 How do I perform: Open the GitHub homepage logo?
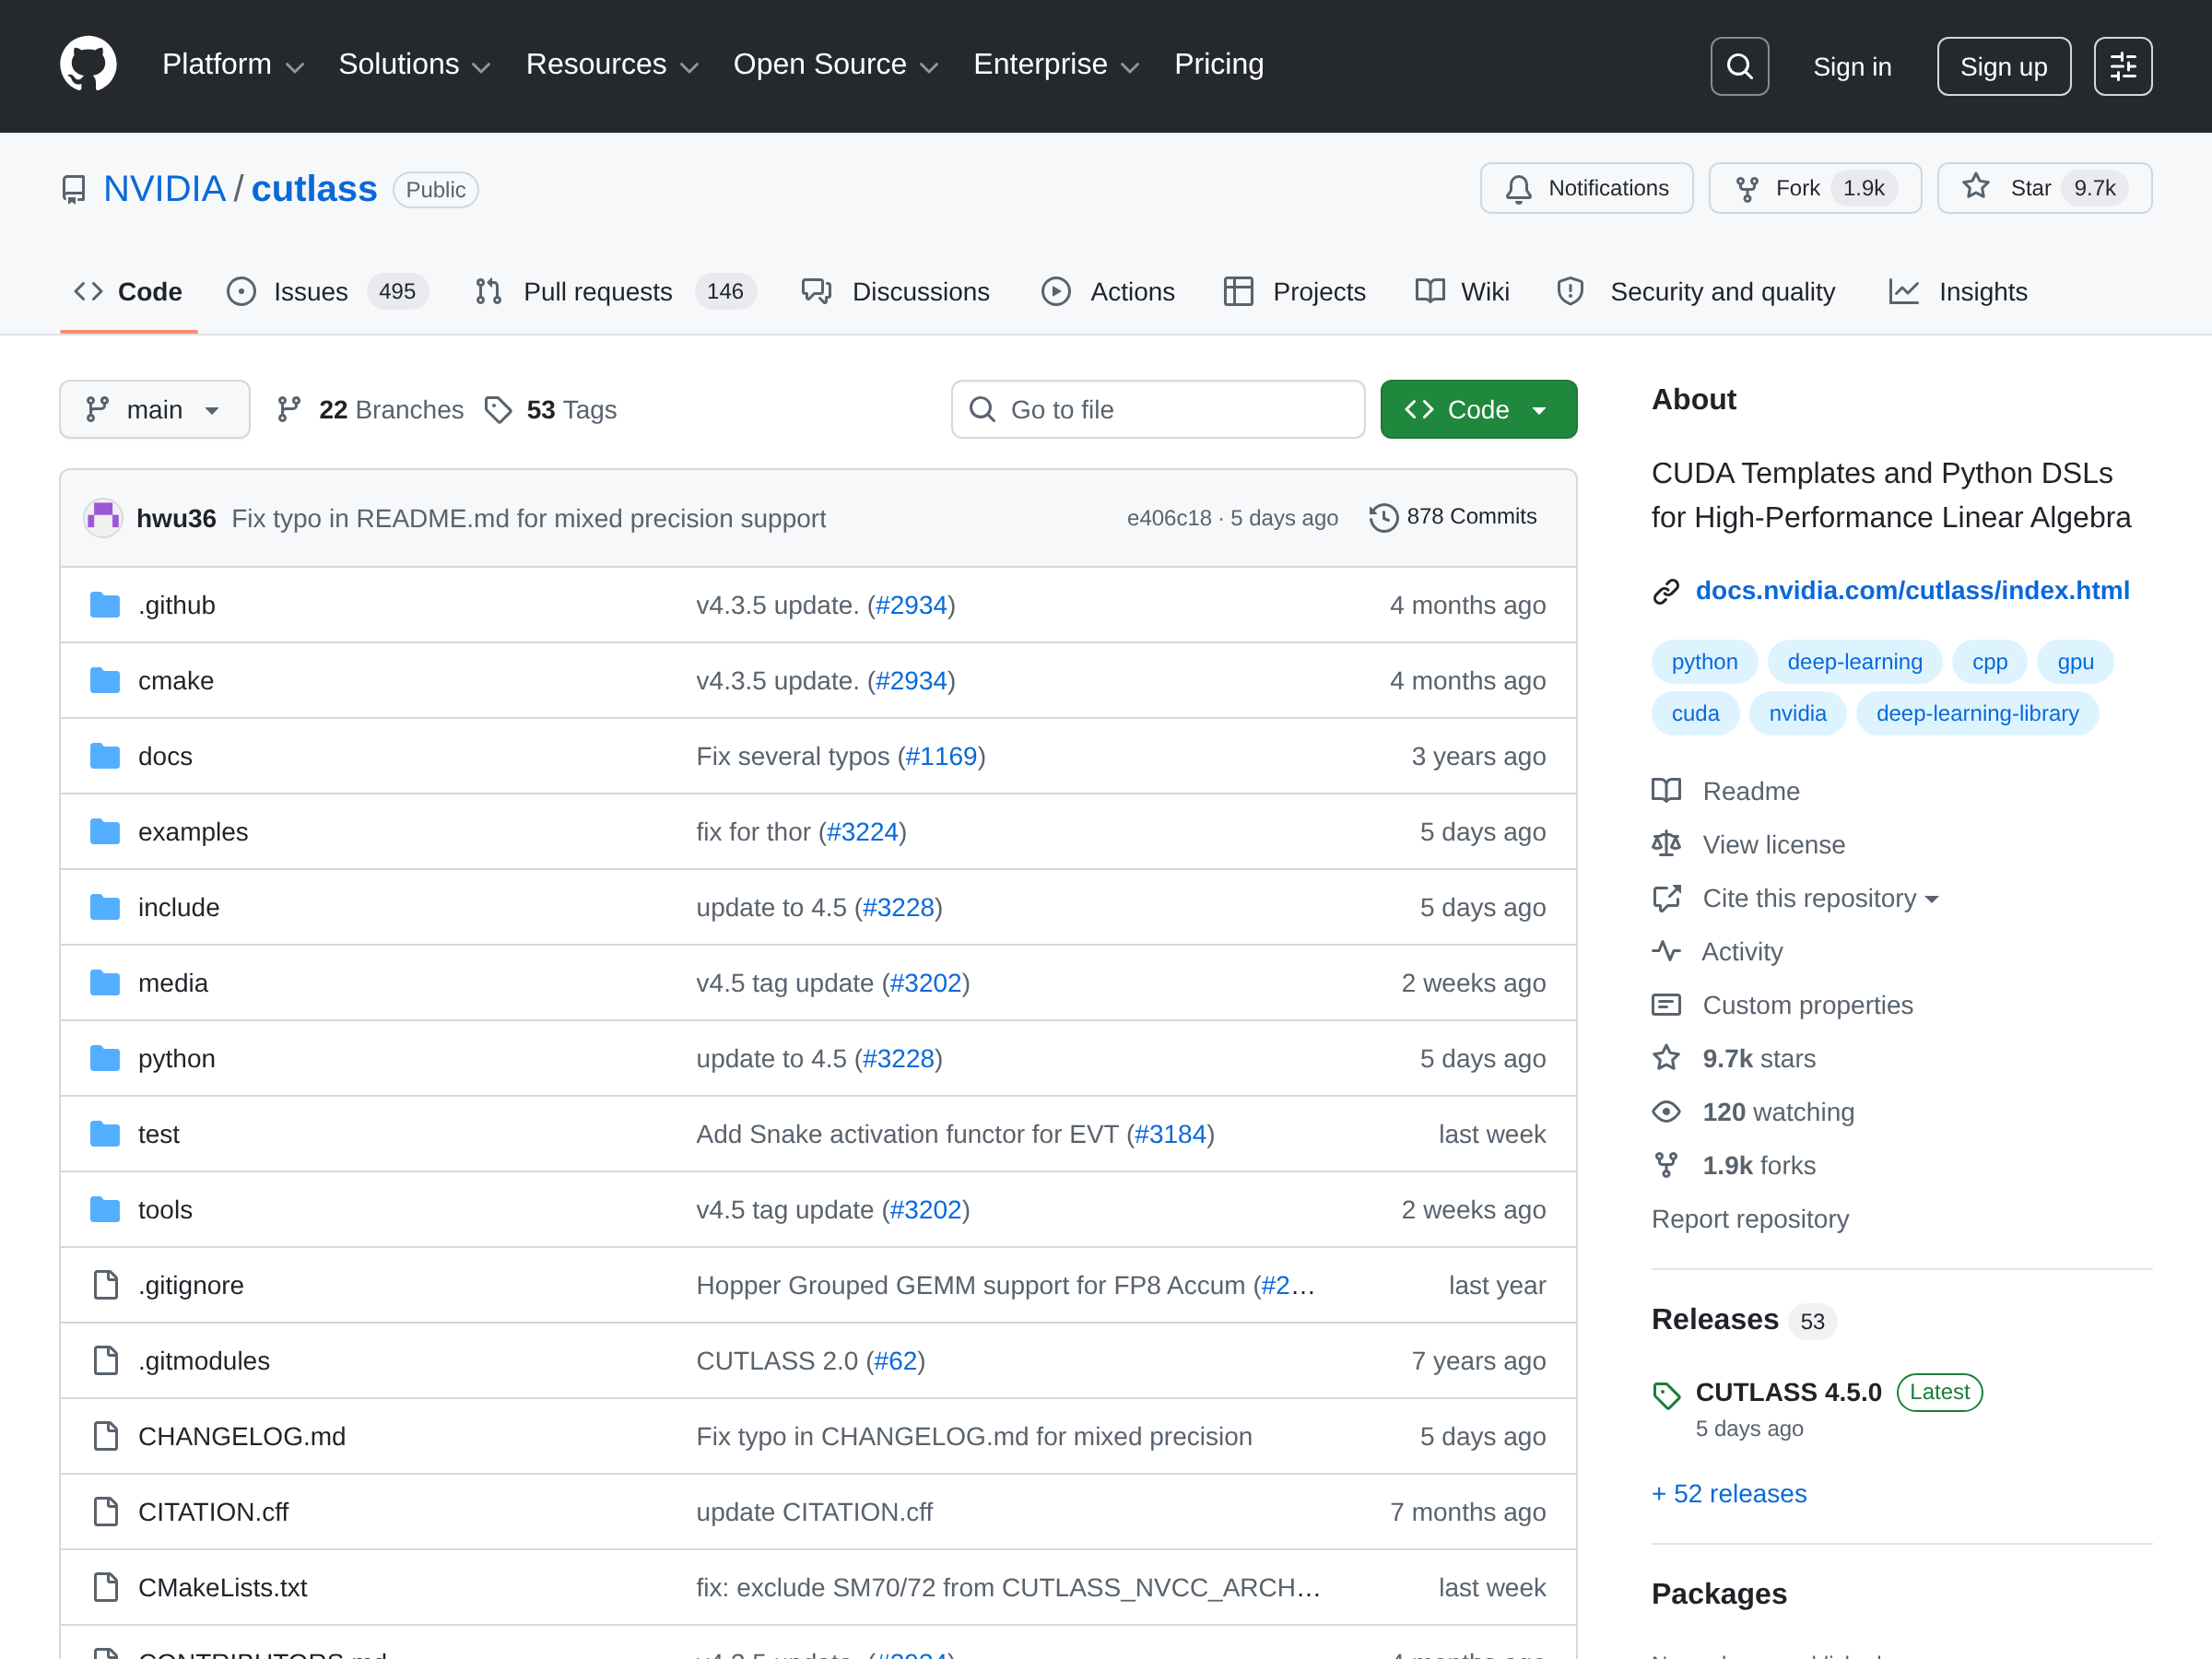88,65
